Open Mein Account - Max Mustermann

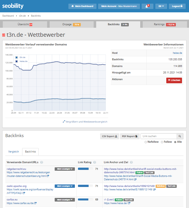coord(119,6)
